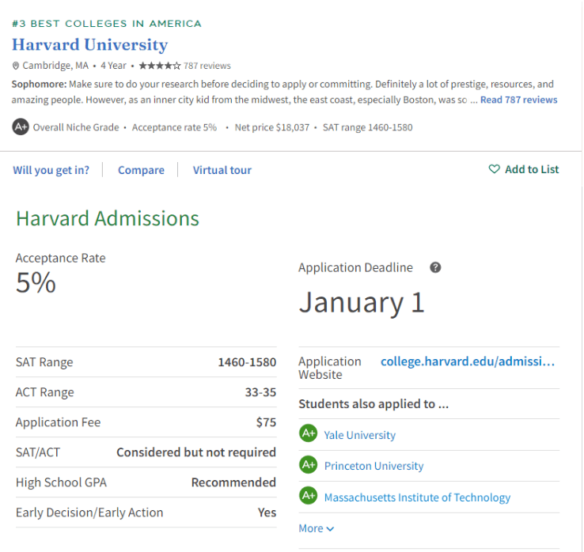Click the A+ Overall Niche Grade badge
Viewport: 584px width, 552px height.
pyautogui.click(x=21, y=127)
